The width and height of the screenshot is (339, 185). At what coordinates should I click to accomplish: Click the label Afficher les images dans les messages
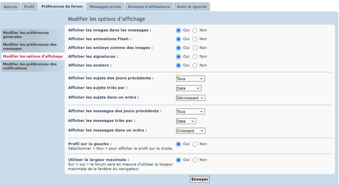tap(109, 30)
